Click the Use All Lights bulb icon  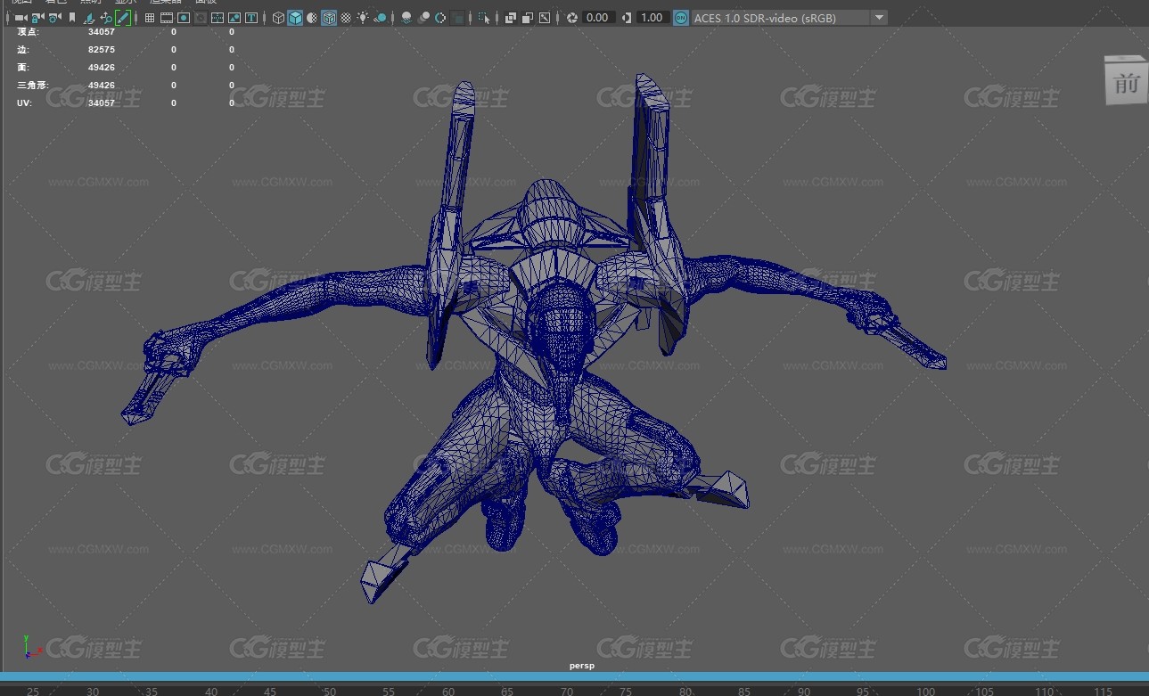363,18
